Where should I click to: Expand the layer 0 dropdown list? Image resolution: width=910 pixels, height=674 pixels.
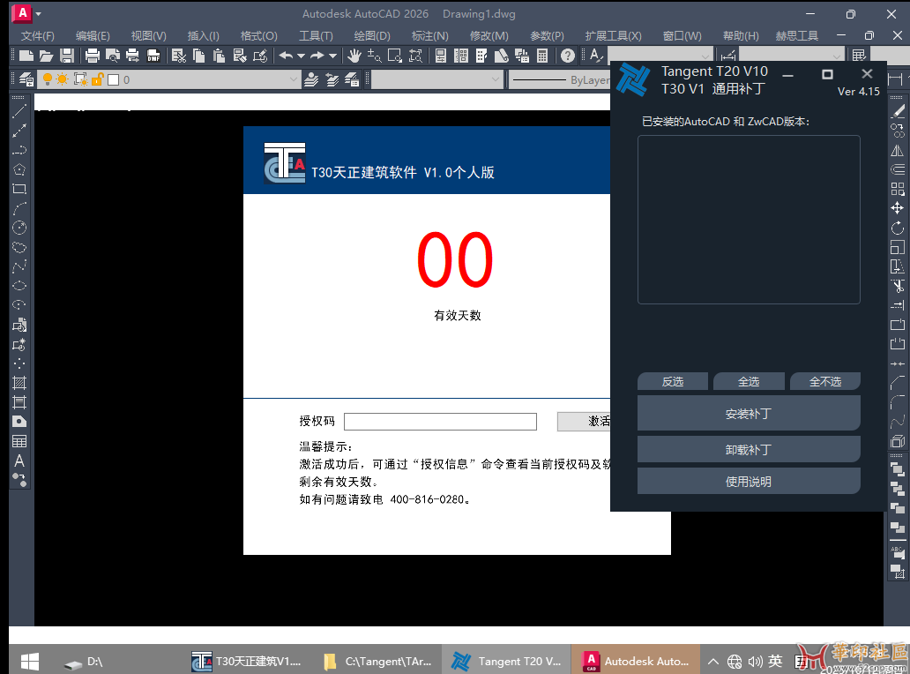tap(295, 79)
